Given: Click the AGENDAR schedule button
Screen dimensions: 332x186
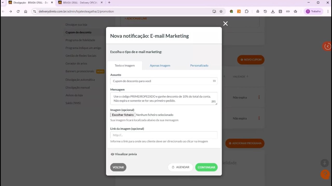Looking at the screenshot, I should [x=180, y=167].
